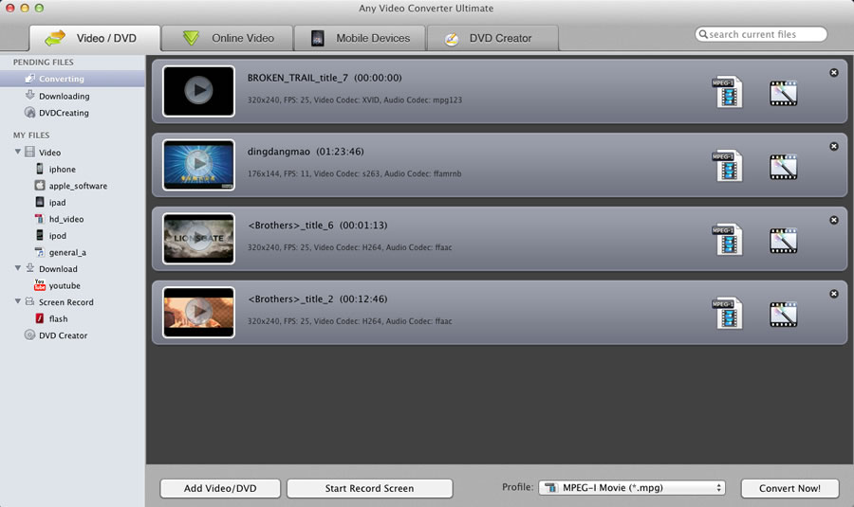The image size is (854, 507).
Task: Remove <Brothers>_title_2 from the list
Action: click(x=834, y=294)
